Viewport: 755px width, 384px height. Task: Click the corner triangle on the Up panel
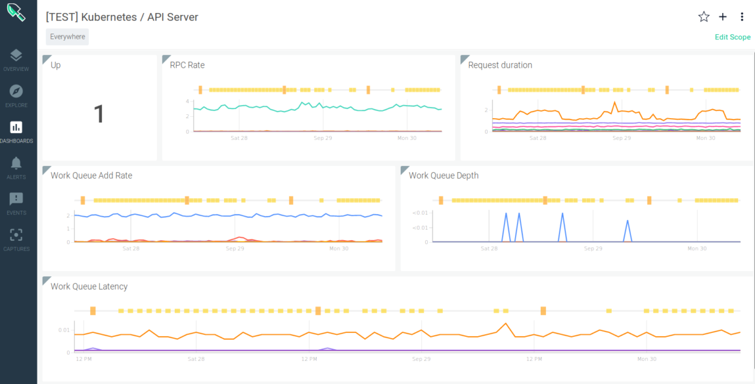[46, 59]
